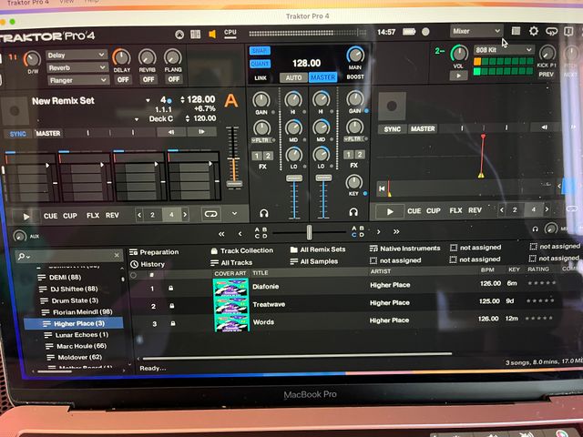Select Higher Place (3) playlist
The width and height of the screenshot is (583, 437).
tap(74, 324)
